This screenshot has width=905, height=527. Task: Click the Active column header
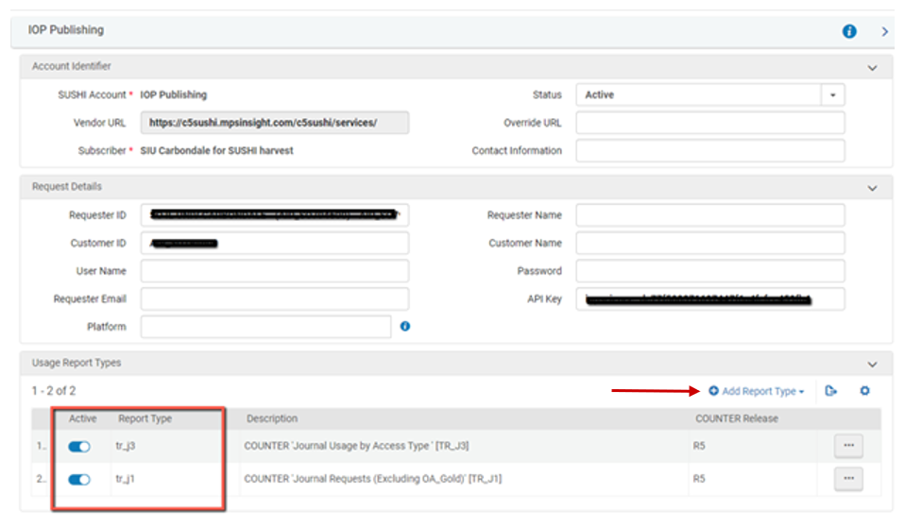82,418
